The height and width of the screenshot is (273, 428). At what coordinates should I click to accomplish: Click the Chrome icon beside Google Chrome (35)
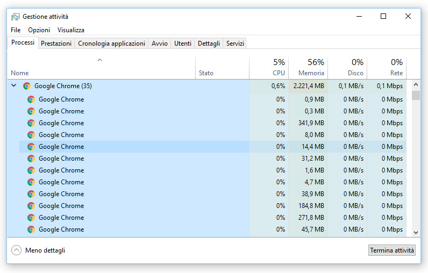(x=27, y=86)
